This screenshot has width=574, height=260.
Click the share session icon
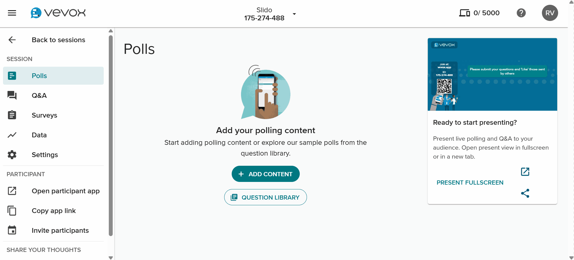[x=525, y=193]
